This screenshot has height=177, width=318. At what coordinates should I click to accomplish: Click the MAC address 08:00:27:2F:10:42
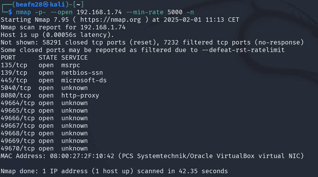[82, 156]
